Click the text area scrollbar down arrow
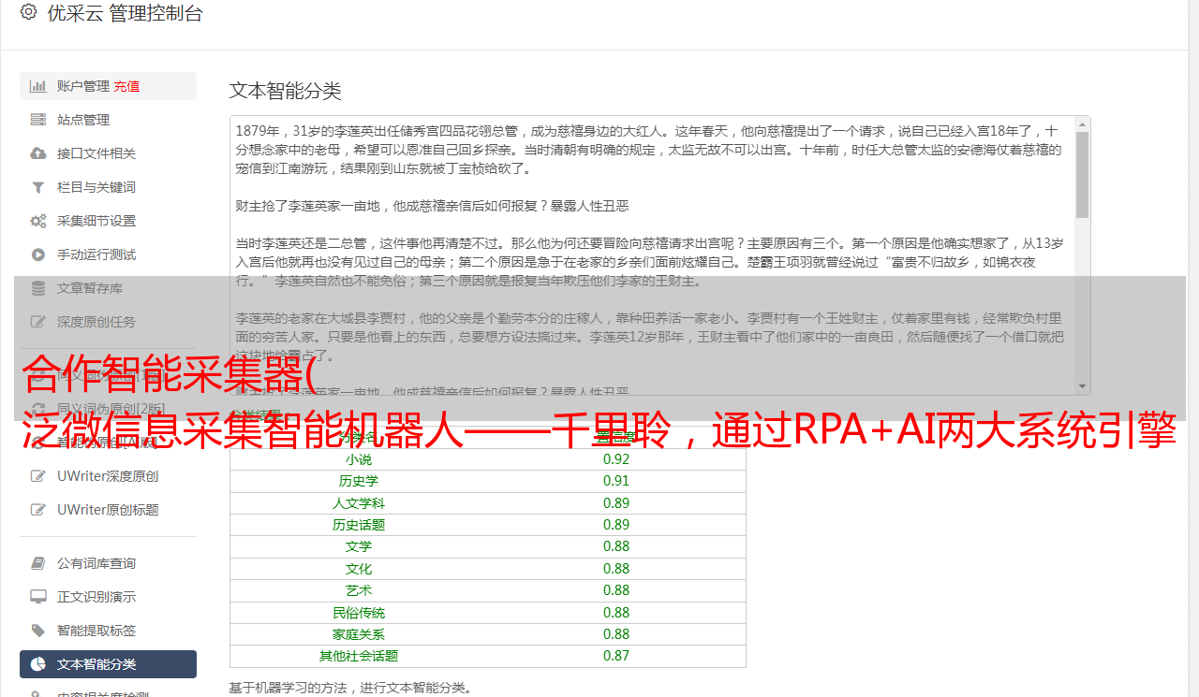 point(1083,387)
